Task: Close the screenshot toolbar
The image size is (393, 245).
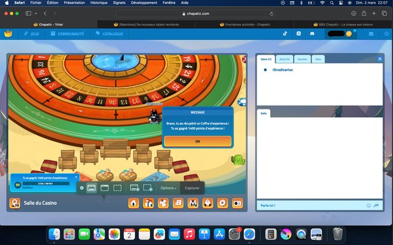Action: point(82,188)
